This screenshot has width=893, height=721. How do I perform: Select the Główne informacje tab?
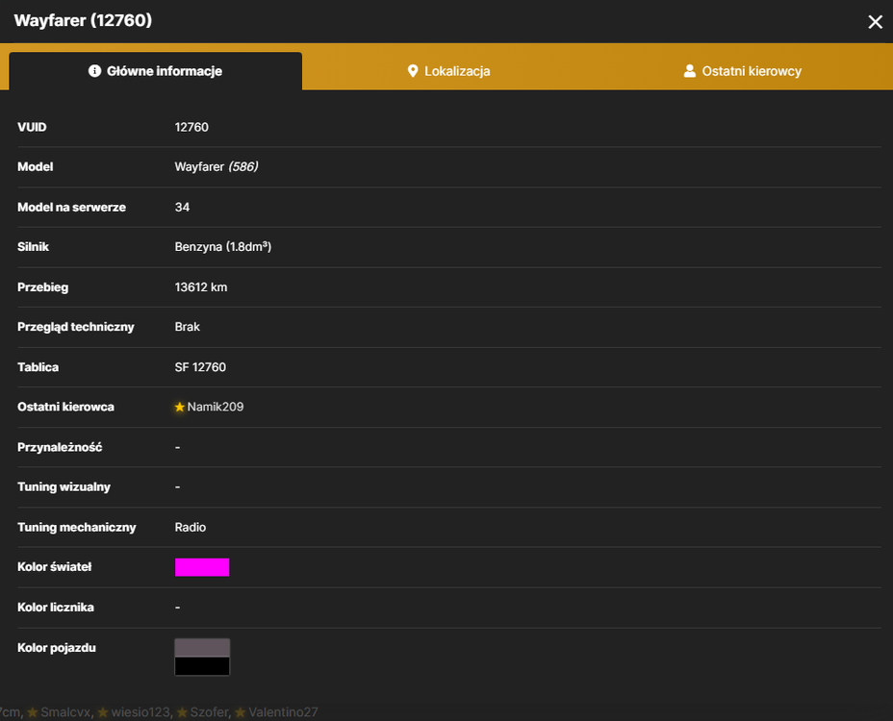click(156, 71)
